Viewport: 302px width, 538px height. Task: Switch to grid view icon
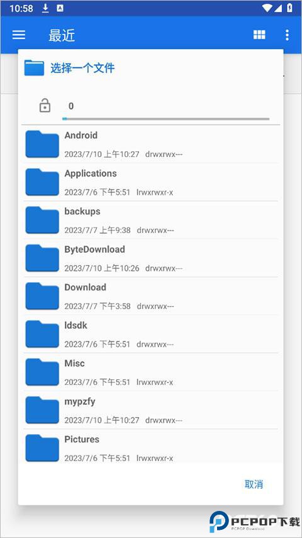point(259,35)
